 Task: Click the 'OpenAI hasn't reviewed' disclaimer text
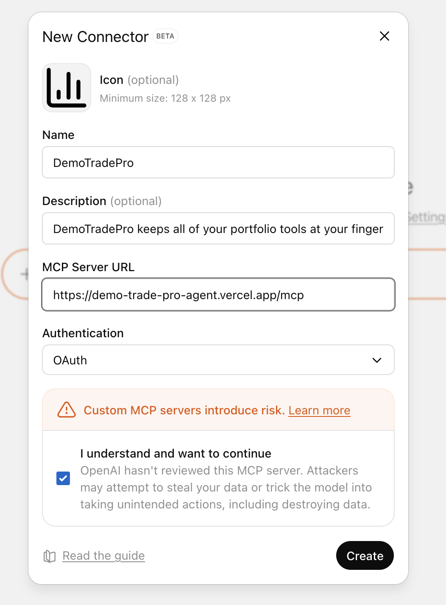tap(226, 488)
